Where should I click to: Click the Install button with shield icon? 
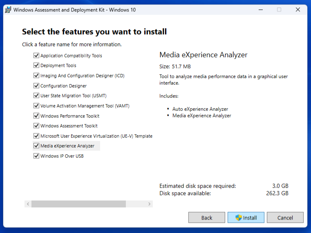[246, 217]
